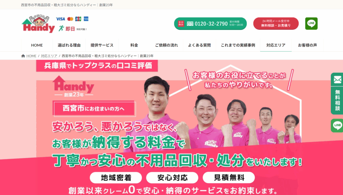Open the よくある質問 navigation item
Image resolution: width=343 pixels, height=195 pixels.
[199, 45]
